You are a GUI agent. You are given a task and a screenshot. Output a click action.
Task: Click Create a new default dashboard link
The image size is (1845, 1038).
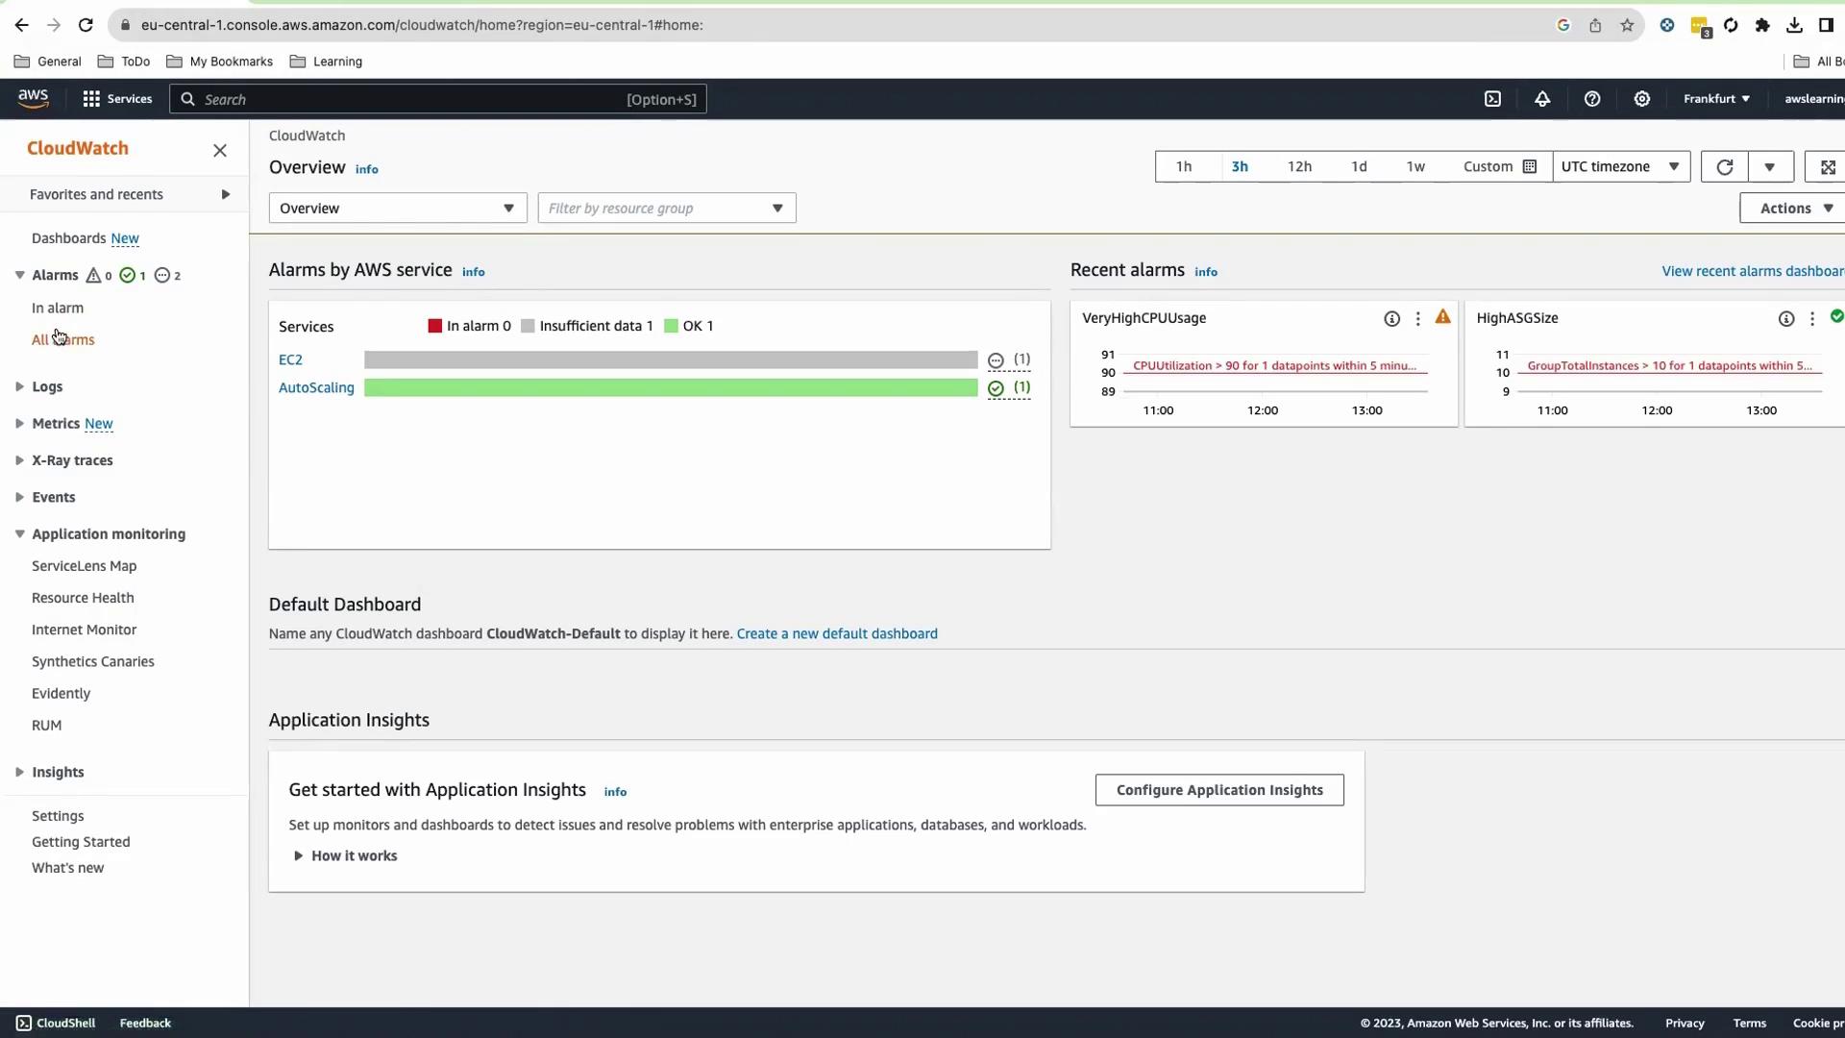tap(837, 633)
